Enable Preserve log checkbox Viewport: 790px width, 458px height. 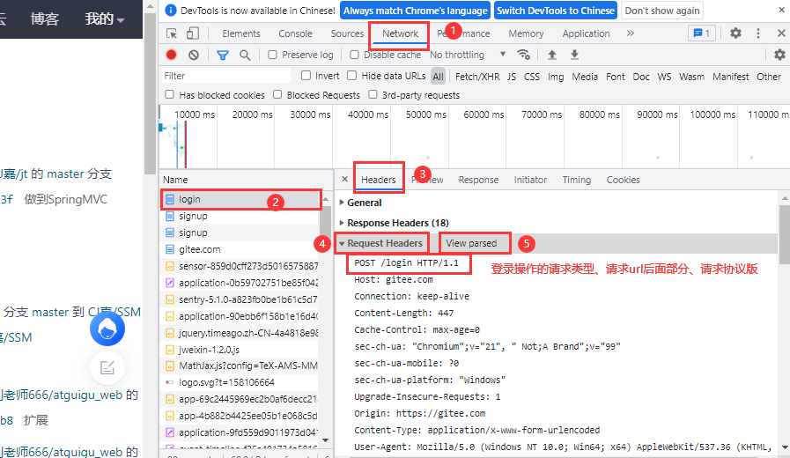click(272, 55)
